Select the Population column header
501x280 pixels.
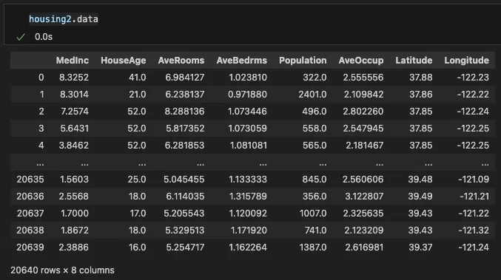coord(303,61)
